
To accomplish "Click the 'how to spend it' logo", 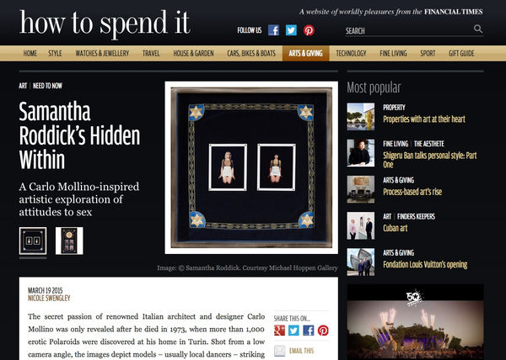I will (105, 24).
